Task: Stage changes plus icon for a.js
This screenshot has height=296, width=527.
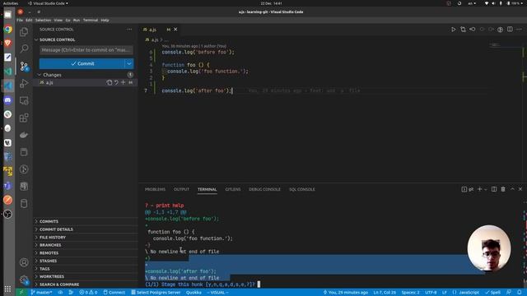Action: point(123,82)
